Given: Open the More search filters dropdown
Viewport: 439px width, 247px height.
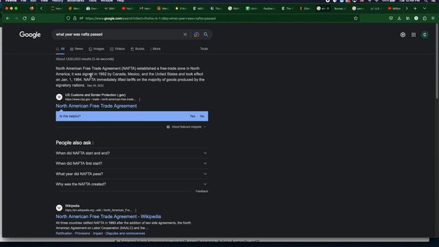Looking at the screenshot, I should pyautogui.click(x=156, y=49).
